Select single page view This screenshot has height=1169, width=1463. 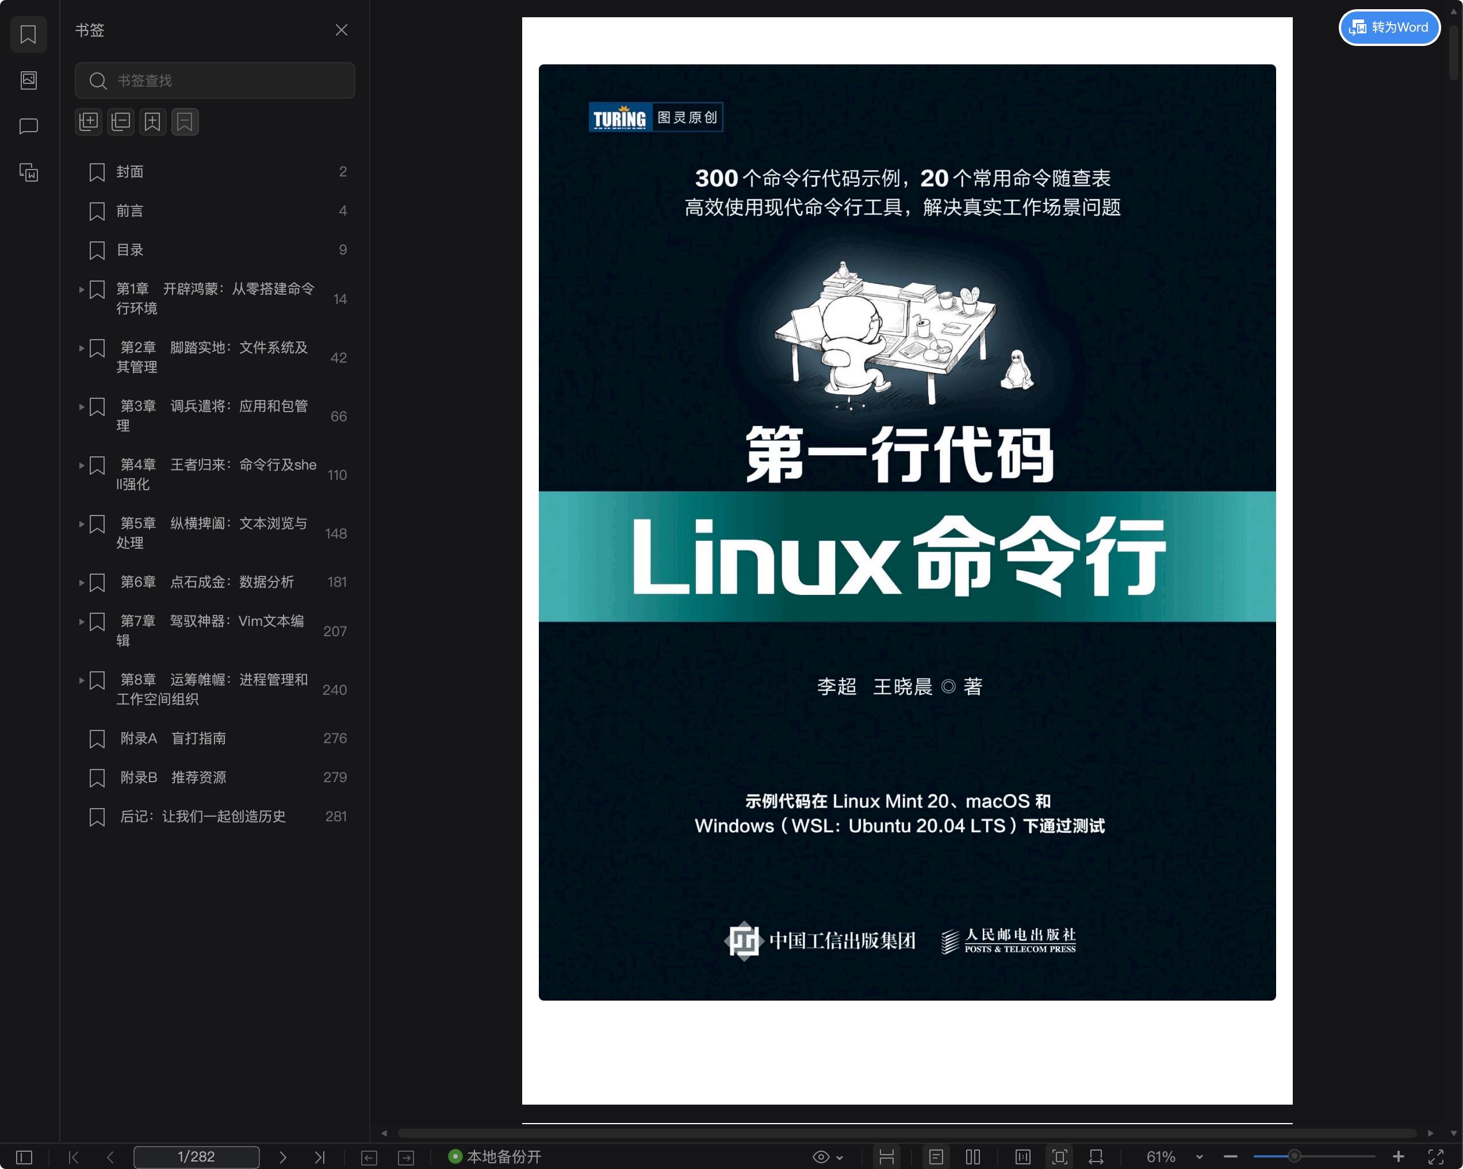pyautogui.click(x=936, y=1157)
